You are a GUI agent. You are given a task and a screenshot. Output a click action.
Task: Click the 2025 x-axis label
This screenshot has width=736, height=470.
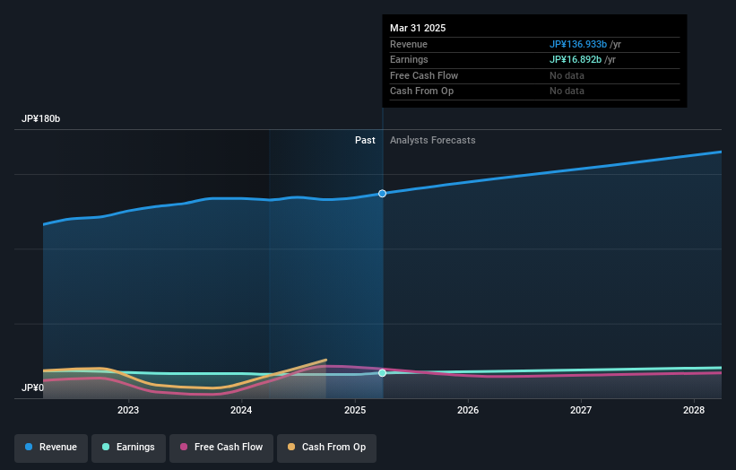click(355, 410)
